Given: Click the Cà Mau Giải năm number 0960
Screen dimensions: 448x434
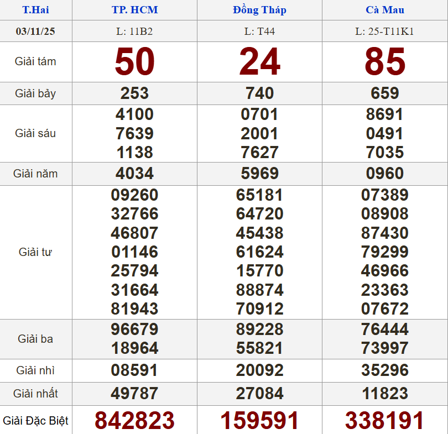Looking at the screenshot, I should coord(385,174).
